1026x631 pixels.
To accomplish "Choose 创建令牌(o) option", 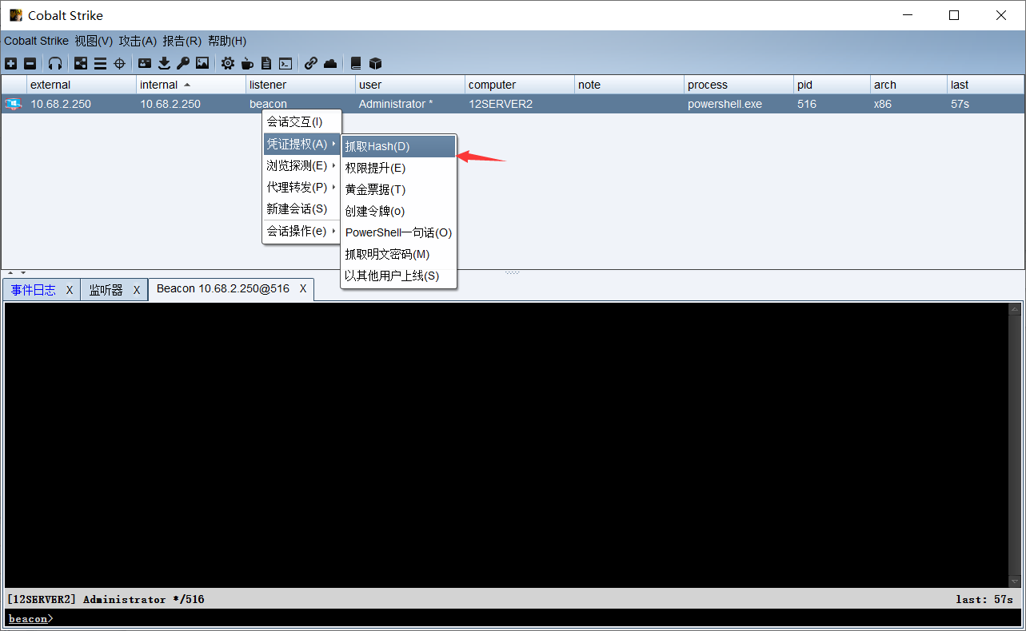I will point(398,211).
